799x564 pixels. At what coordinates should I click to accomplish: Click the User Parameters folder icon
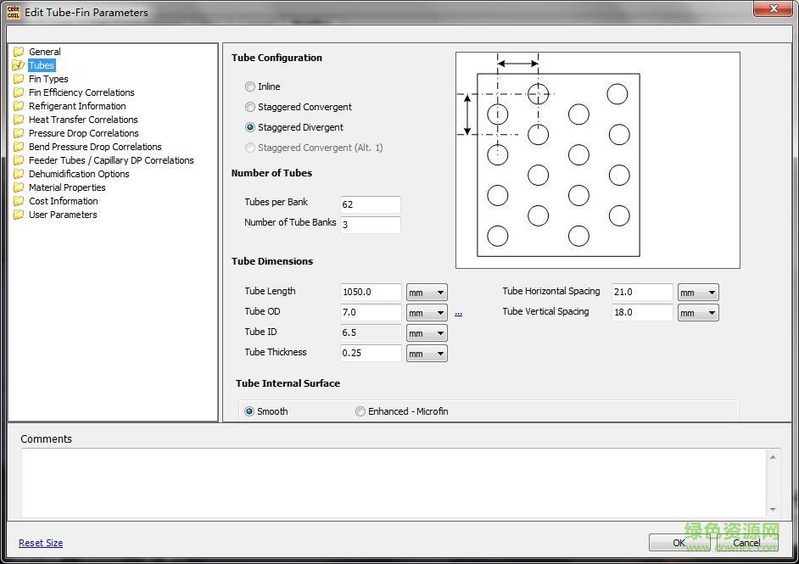19,215
